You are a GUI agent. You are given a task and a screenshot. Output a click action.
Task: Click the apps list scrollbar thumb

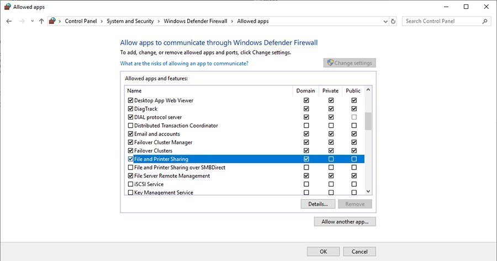click(368, 121)
